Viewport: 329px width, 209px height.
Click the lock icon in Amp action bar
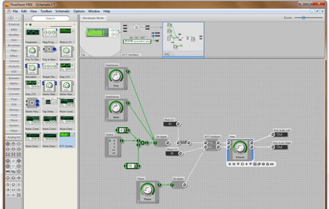(x=267, y=164)
